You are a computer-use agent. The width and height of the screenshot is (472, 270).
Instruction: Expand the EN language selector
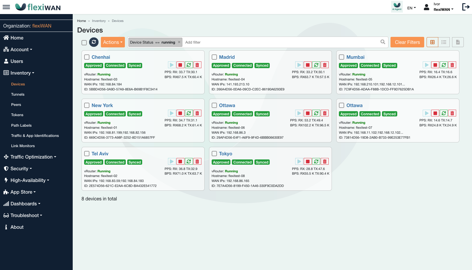click(411, 8)
